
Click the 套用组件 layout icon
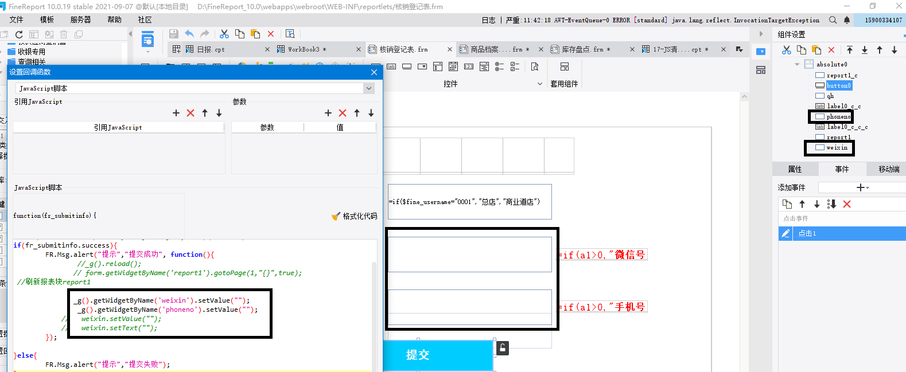click(x=565, y=66)
